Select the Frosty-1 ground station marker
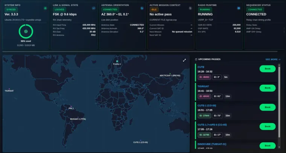The height and width of the screenshot is (153, 286). click(x=117, y=61)
